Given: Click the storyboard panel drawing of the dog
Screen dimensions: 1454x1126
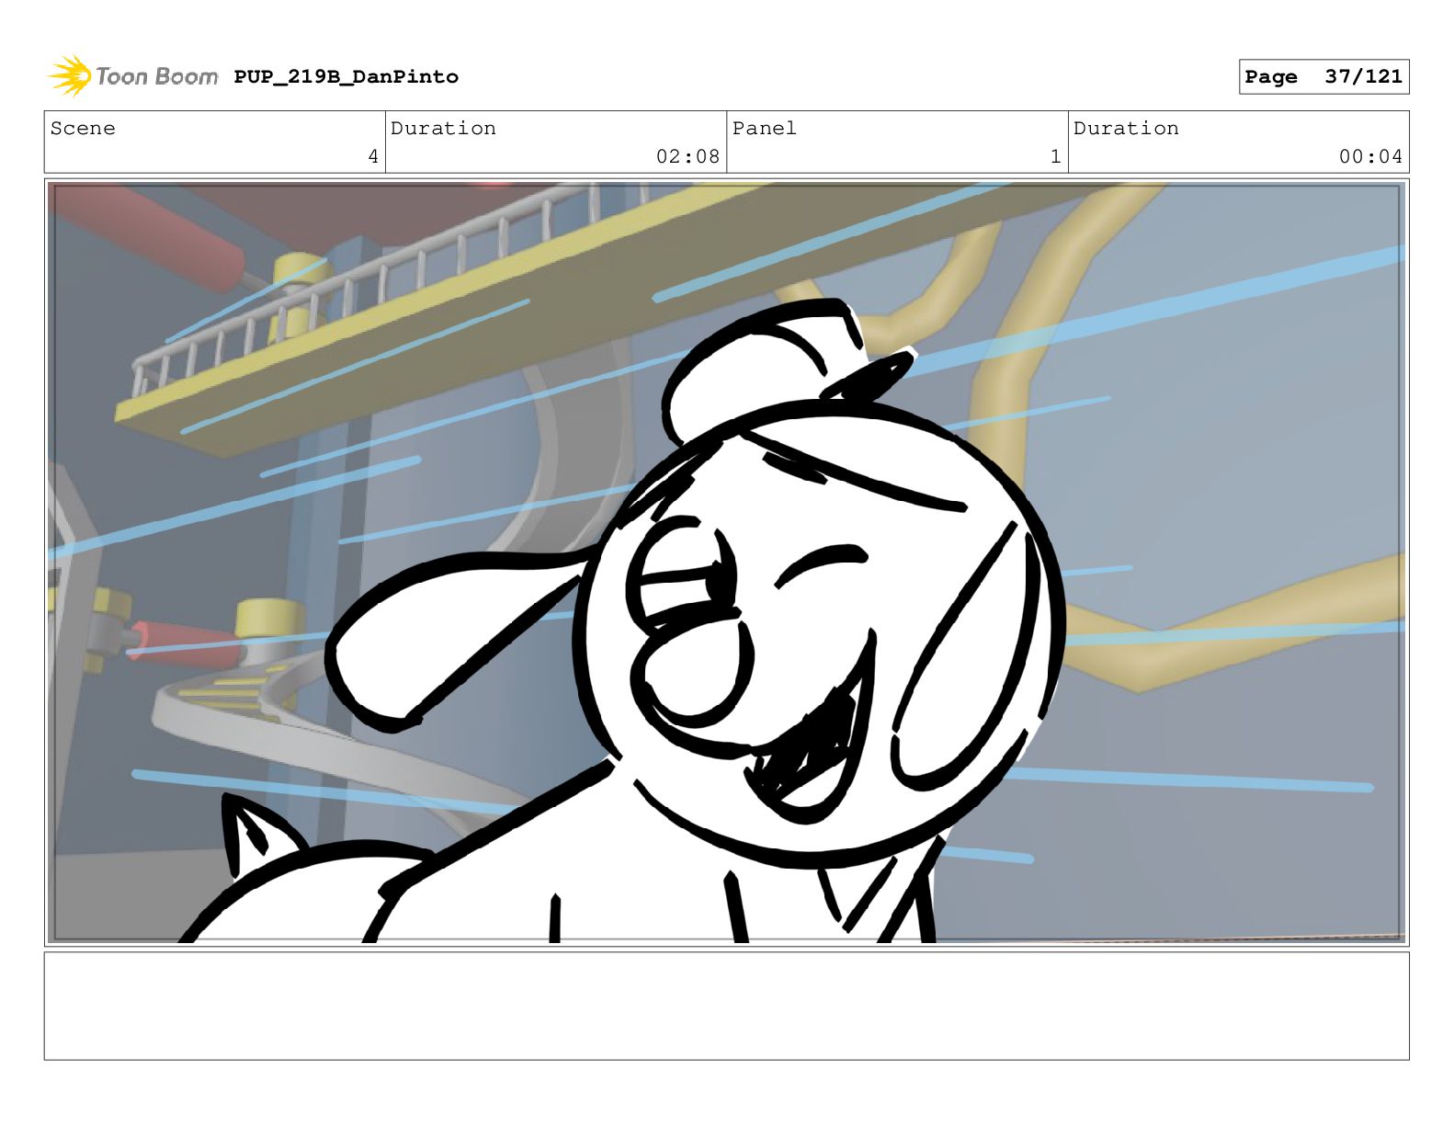Looking at the screenshot, I should point(726,563).
